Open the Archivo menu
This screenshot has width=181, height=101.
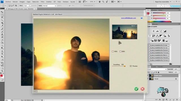click(x=8, y=2)
